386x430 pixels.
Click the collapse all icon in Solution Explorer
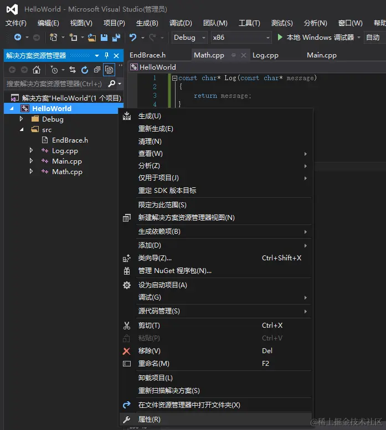click(97, 70)
